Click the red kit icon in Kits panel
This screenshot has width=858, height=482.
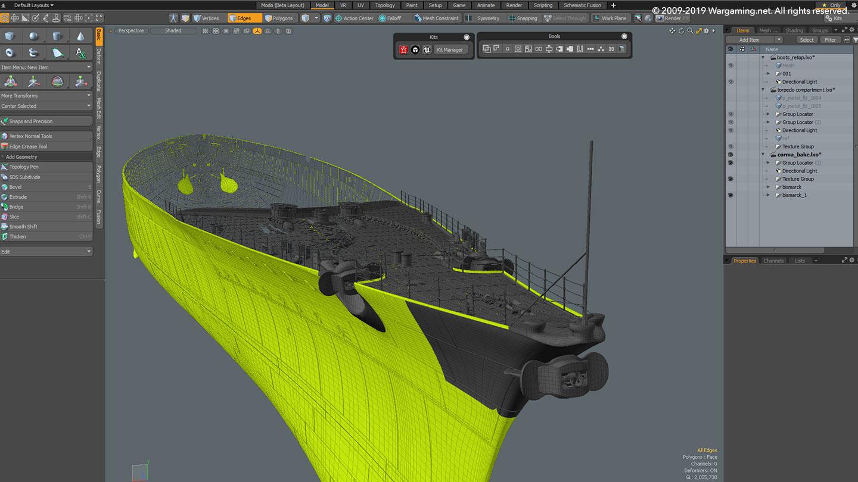pos(403,50)
